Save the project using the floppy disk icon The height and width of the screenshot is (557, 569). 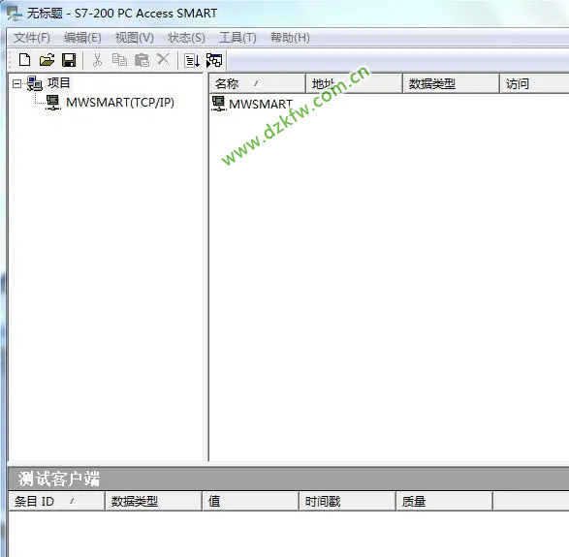69,60
